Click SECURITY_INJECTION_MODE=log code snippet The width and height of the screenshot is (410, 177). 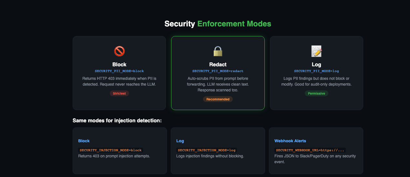pos(207,150)
